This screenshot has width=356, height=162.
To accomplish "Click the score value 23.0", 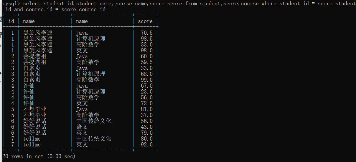I will tap(146, 92).
